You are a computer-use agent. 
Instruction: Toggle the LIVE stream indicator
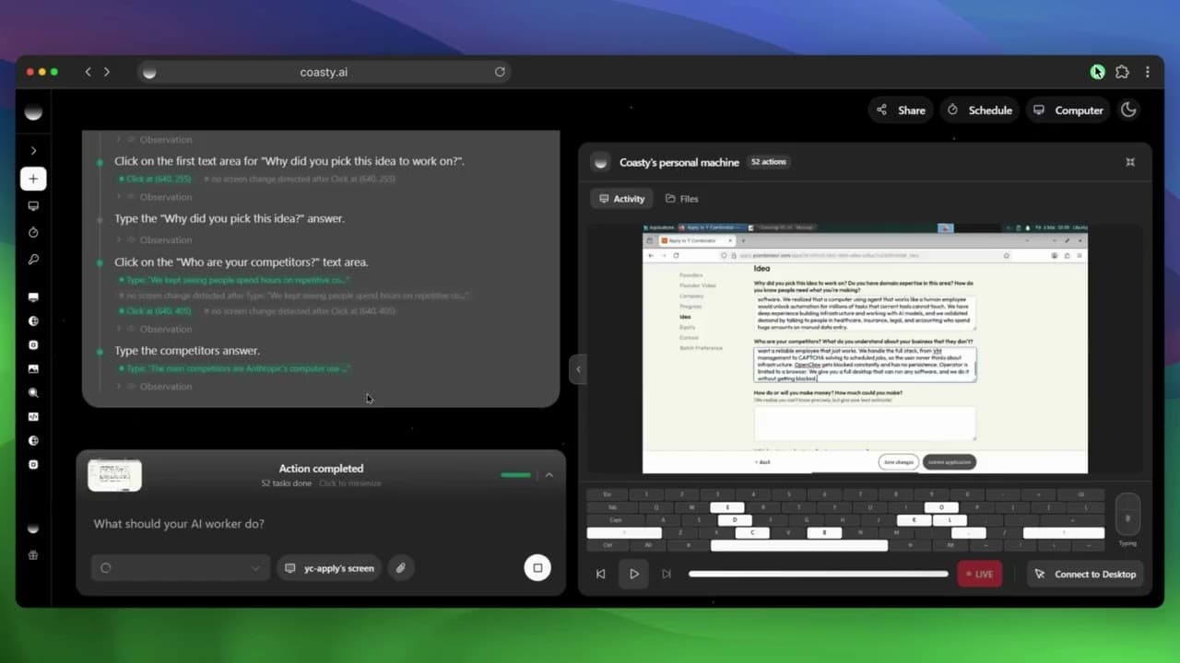coord(979,574)
